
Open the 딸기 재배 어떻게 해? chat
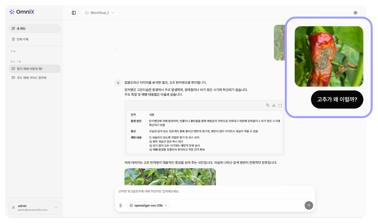click(35, 69)
